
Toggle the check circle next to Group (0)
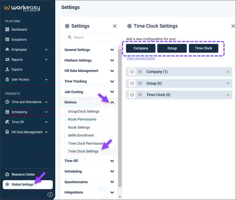point(132,83)
